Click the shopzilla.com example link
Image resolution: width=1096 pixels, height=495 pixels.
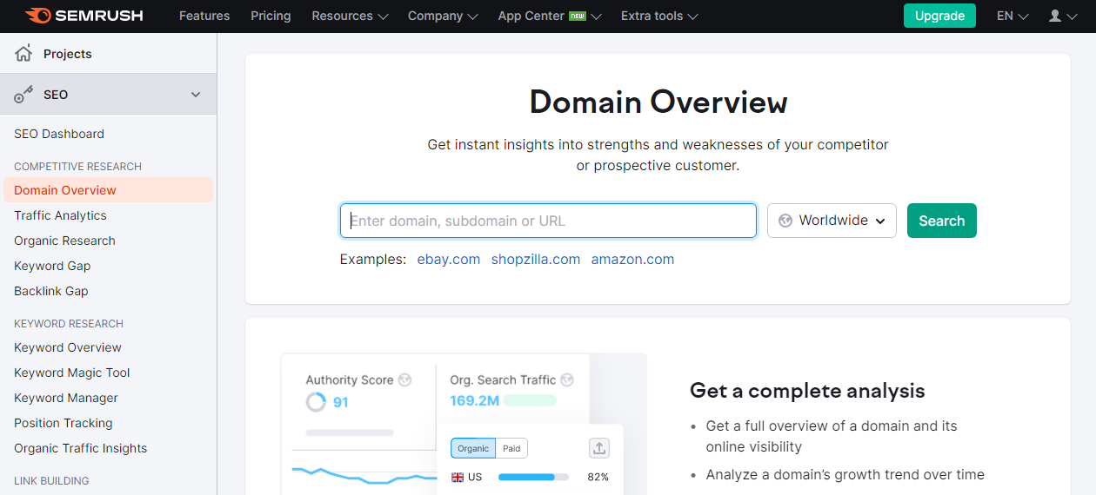(x=536, y=259)
